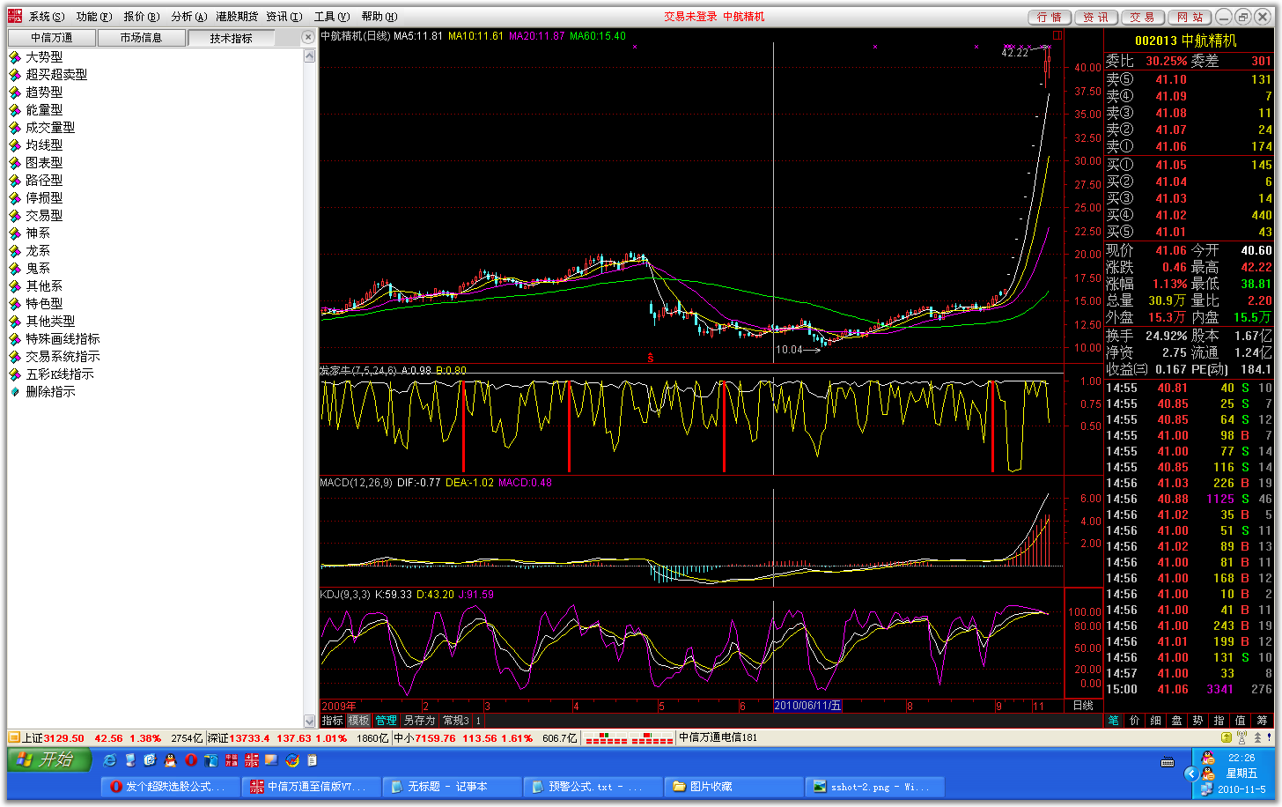1282x807 pixels.
Task: Switch to the 技术指标 sidebar tab
Action: [232, 38]
